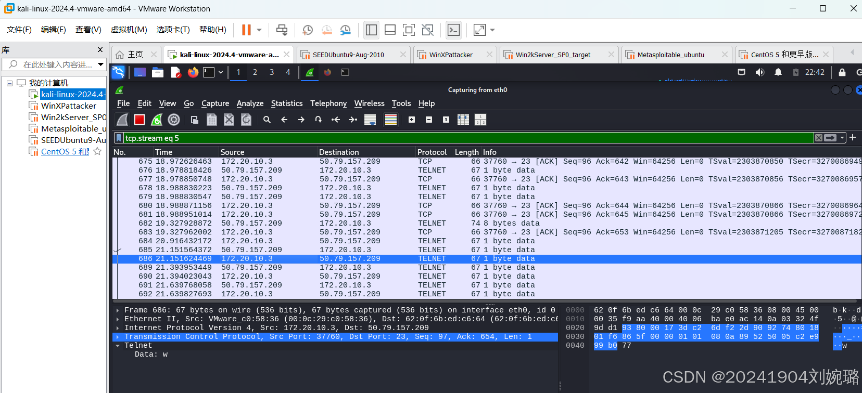The height and width of the screenshot is (393, 862).
Task: Open the Kali notifications bell
Action: (x=778, y=72)
